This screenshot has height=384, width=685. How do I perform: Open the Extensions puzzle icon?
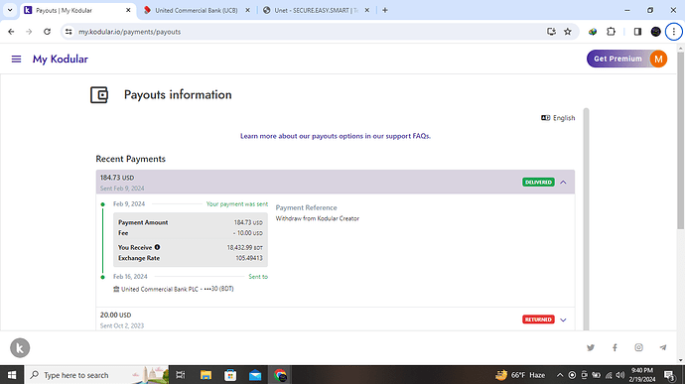pos(612,32)
